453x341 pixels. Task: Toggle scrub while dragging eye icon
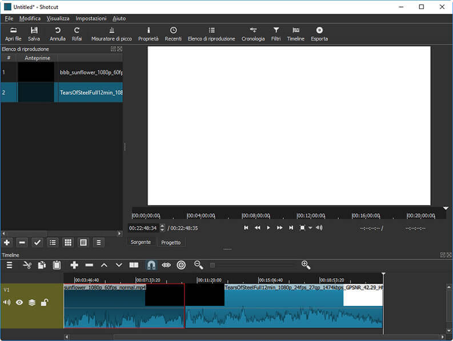[x=166, y=265]
